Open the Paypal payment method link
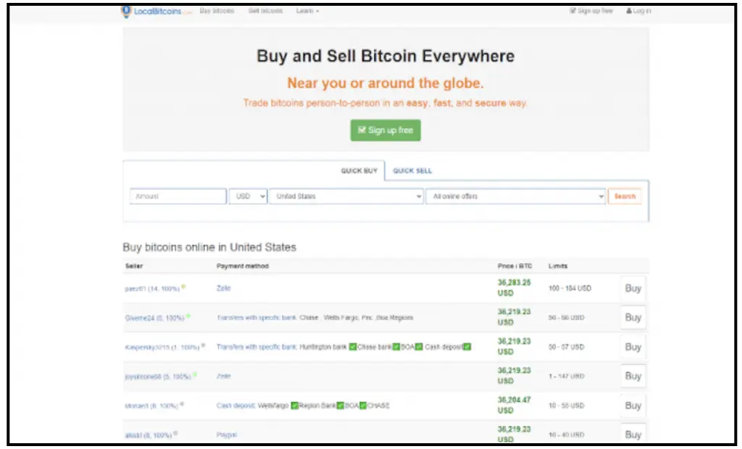 coord(227,435)
